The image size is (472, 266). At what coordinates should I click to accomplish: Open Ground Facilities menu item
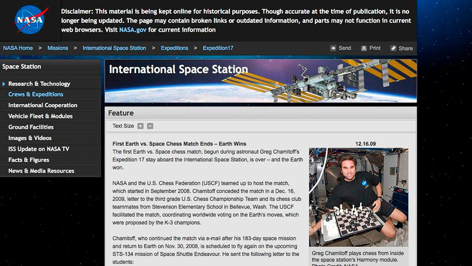coord(31,127)
